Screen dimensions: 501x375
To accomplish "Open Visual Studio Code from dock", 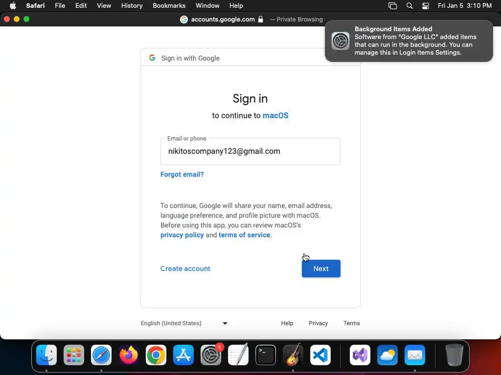I will (x=320, y=355).
